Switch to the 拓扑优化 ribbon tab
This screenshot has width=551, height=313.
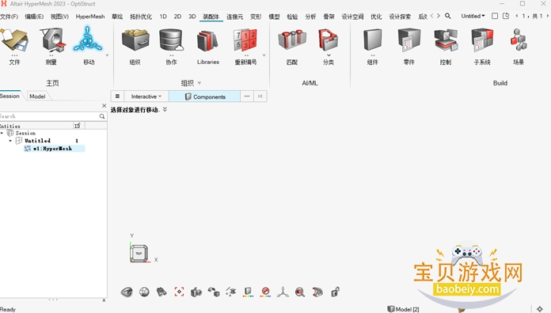coord(141,17)
